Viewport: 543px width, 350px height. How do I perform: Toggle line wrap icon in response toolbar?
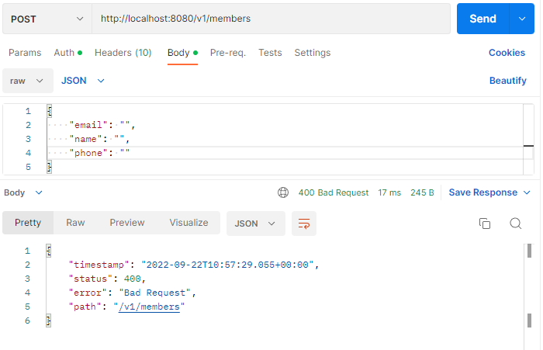point(304,224)
